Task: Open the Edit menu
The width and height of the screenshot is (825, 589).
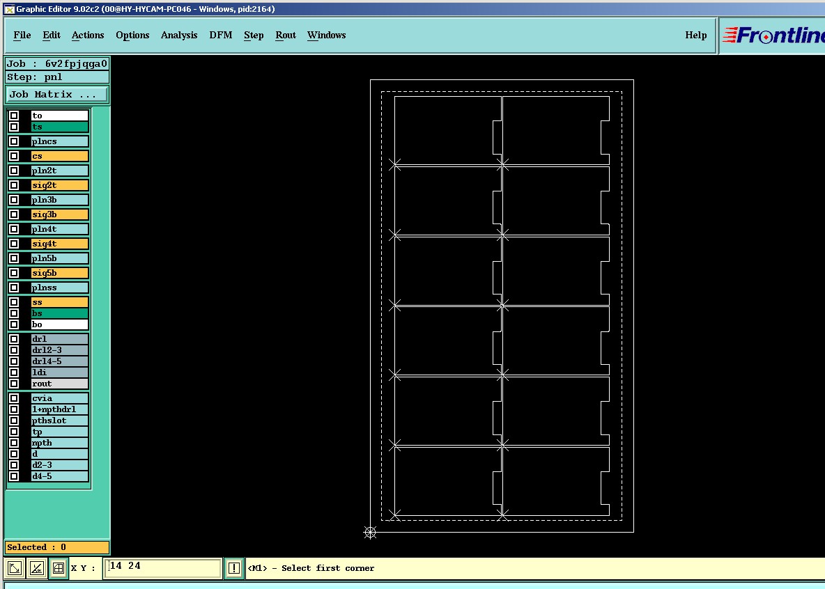Action: click(x=52, y=36)
